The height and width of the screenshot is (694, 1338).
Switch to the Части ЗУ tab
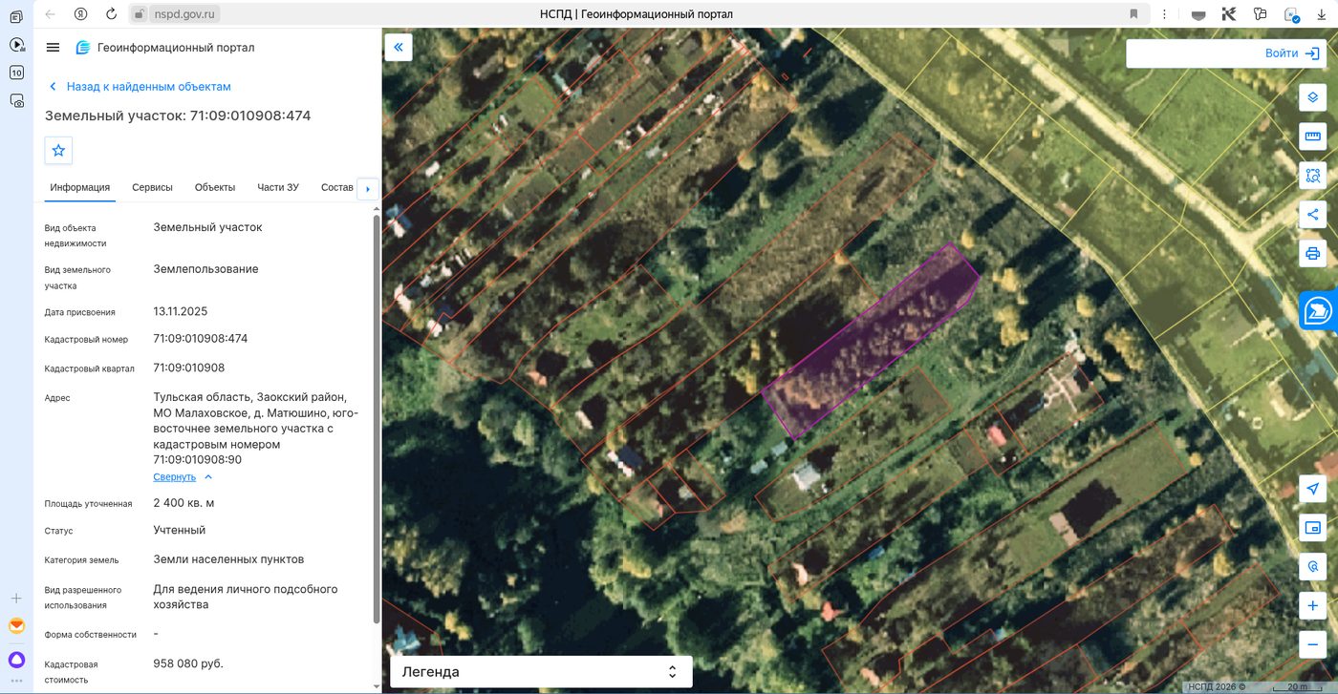point(278,187)
